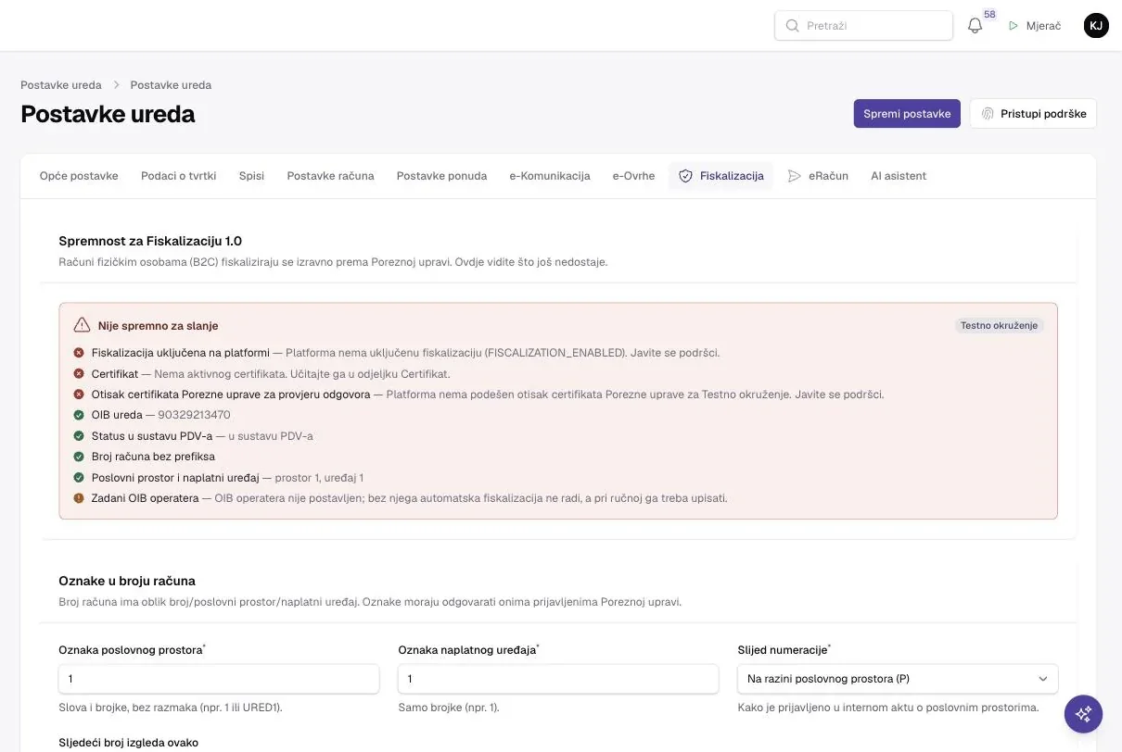The height and width of the screenshot is (752, 1122).
Task: Click the chevron arrow in Slijed numeracije
Action: point(1043,679)
